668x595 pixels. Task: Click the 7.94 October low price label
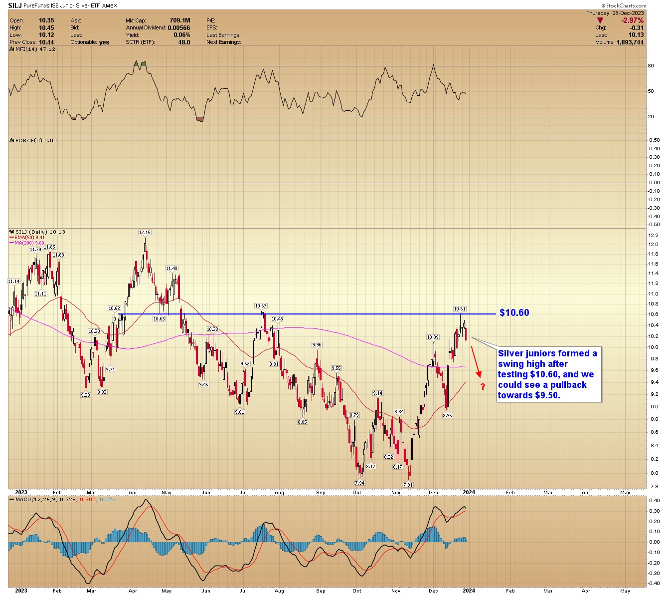359,483
